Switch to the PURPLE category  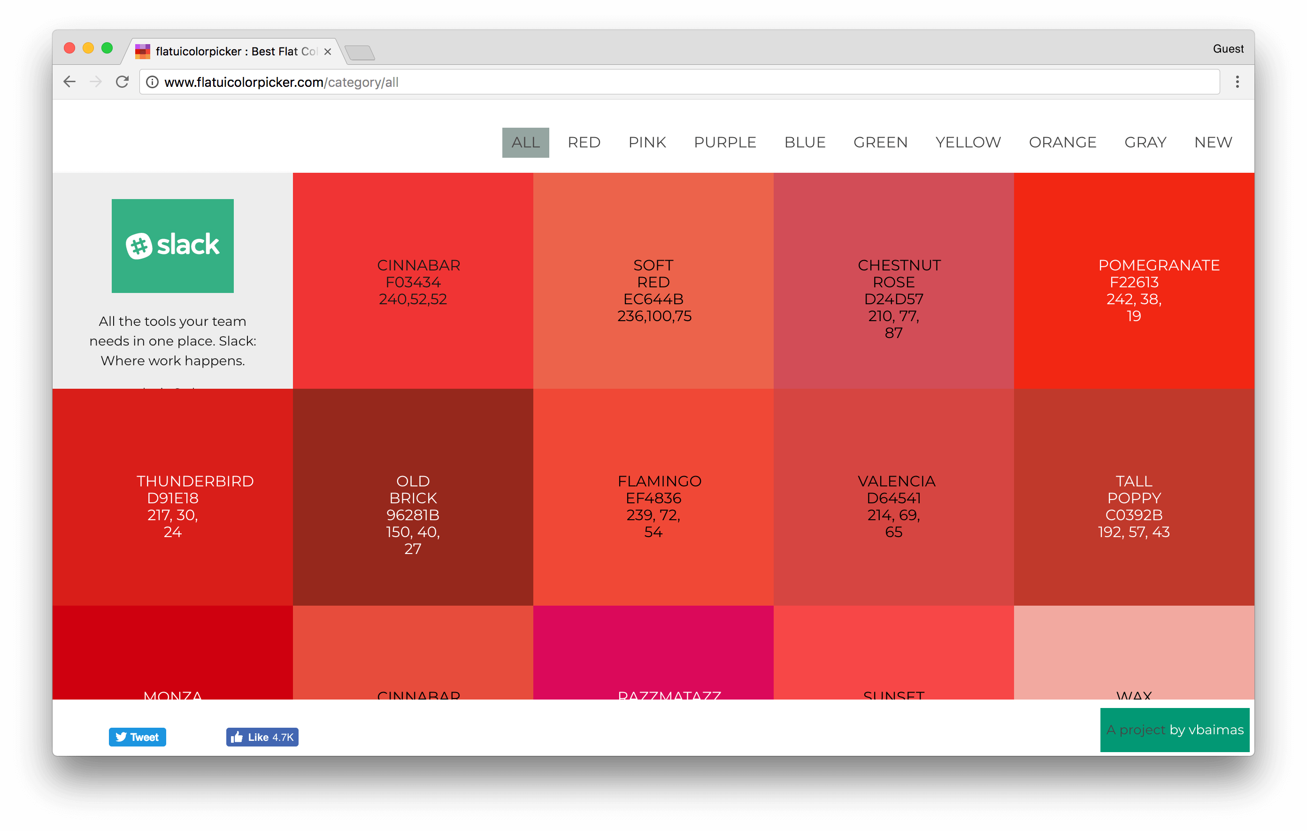click(724, 142)
